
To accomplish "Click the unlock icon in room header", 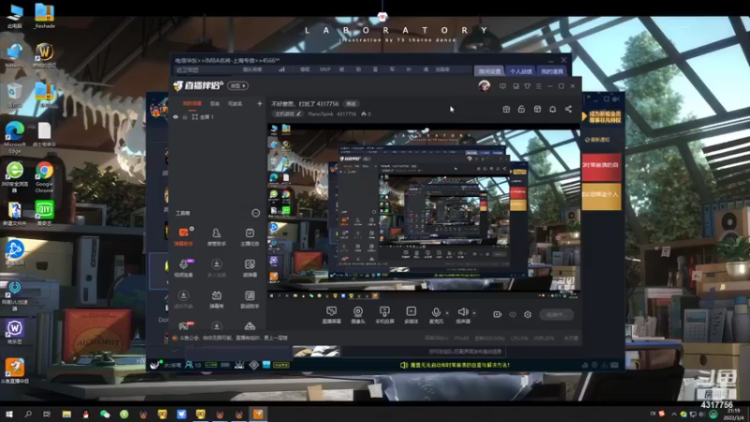I will pyautogui.click(x=521, y=109).
